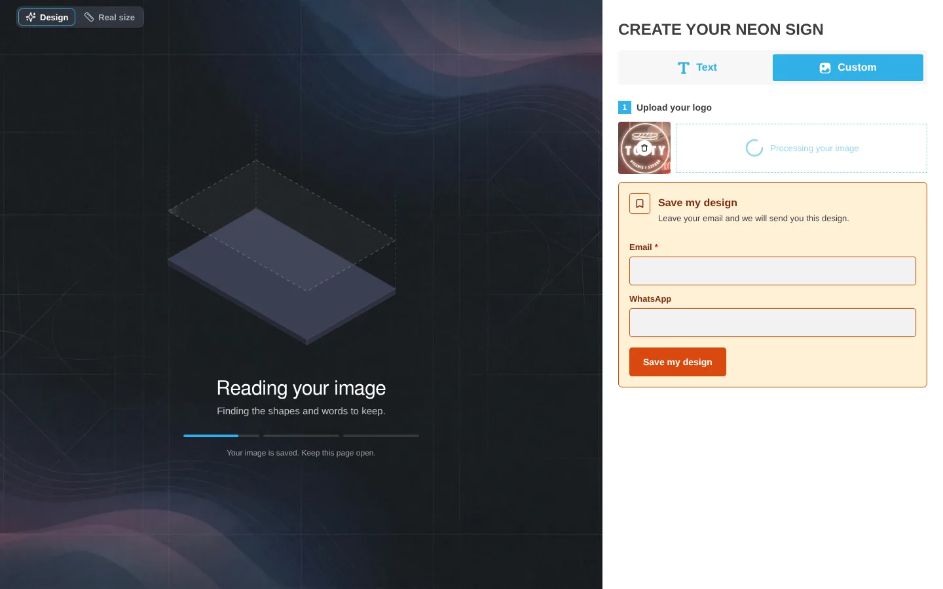Click 'Your image is saved. Keep this page open.'
943x589 pixels.
[301, 453]
